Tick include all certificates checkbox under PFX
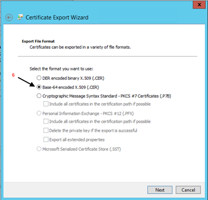208x200 pixels. [46, 121]
